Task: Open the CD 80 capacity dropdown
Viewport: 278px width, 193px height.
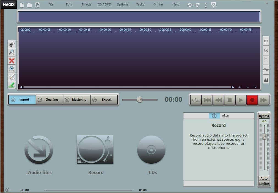Action: (45, 190)
